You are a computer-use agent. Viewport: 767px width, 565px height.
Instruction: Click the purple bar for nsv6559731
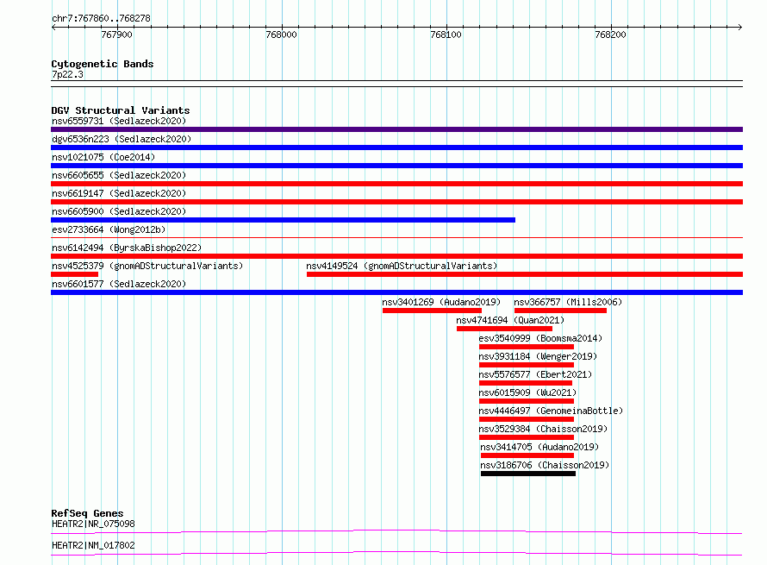[x=396, y=129]
